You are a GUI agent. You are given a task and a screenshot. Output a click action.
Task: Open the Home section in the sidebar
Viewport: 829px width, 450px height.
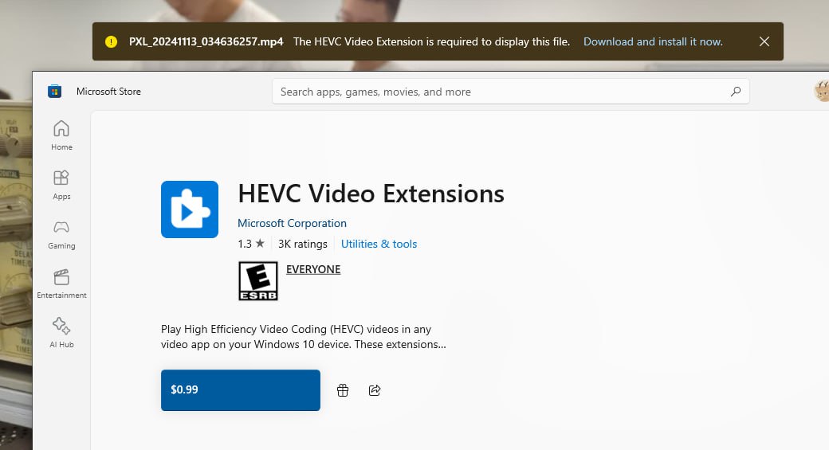click(x=61, y=135)
